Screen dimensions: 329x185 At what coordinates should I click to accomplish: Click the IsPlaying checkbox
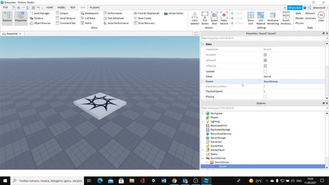tap(265, 66)
